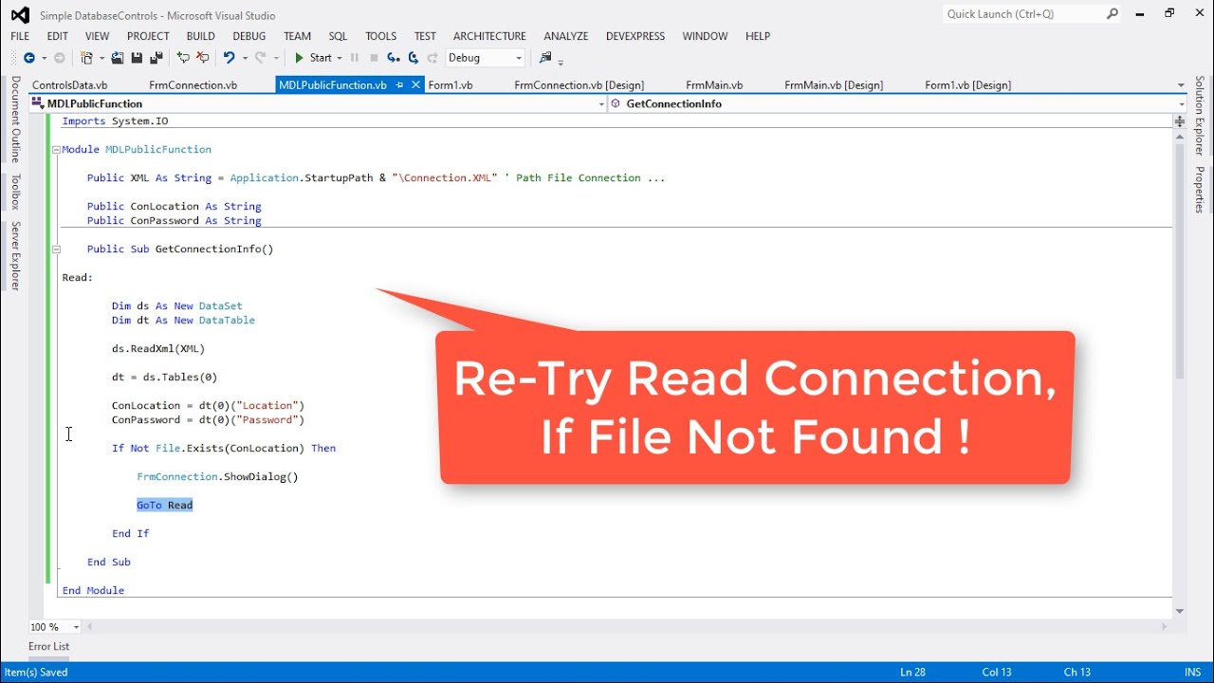This screenshot has width=1214, height=683.
Task: Click the Comment selection icon
Action: [183, 58]
